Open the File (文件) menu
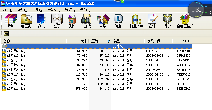212x110 pixels. click(7, 10)
